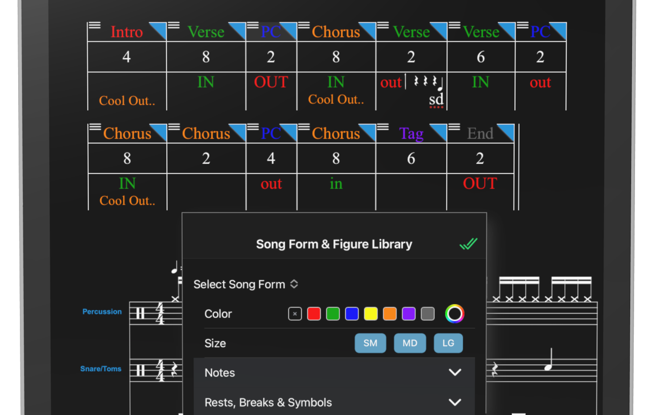The height and width of the screenshot is (415, 658).
Task: Clear color using the X swatch icon
Action: coord(295,314)
